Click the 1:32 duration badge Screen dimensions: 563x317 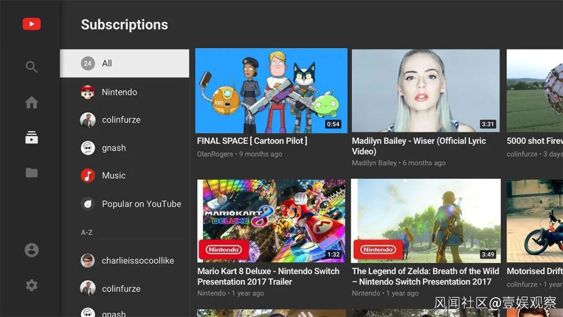click(333, 254)
